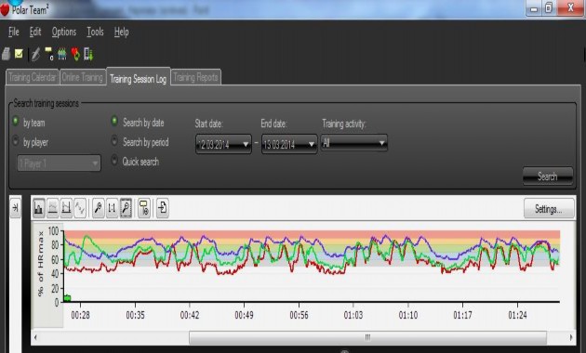586x353 pixels.
Task: Click the yellow envelope email icon
Action: pos(19,54)
